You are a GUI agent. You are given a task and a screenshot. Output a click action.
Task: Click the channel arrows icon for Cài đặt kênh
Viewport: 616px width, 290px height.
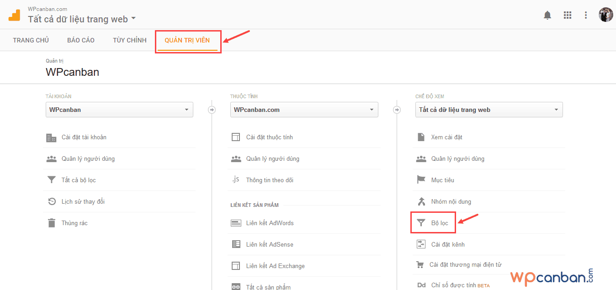point(421,244)
